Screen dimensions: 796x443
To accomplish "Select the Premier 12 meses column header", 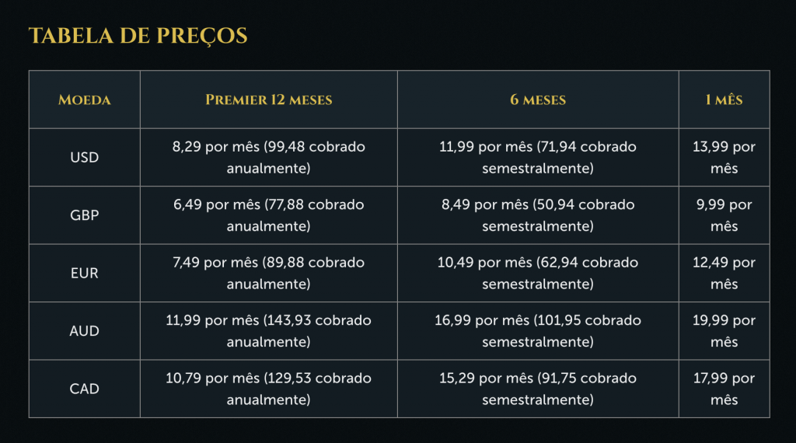I will [268, 99].
